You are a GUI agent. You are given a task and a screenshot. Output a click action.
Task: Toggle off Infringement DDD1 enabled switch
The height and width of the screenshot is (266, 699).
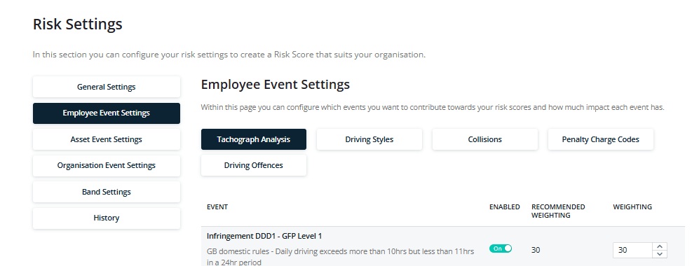click(x=500, y=248)
